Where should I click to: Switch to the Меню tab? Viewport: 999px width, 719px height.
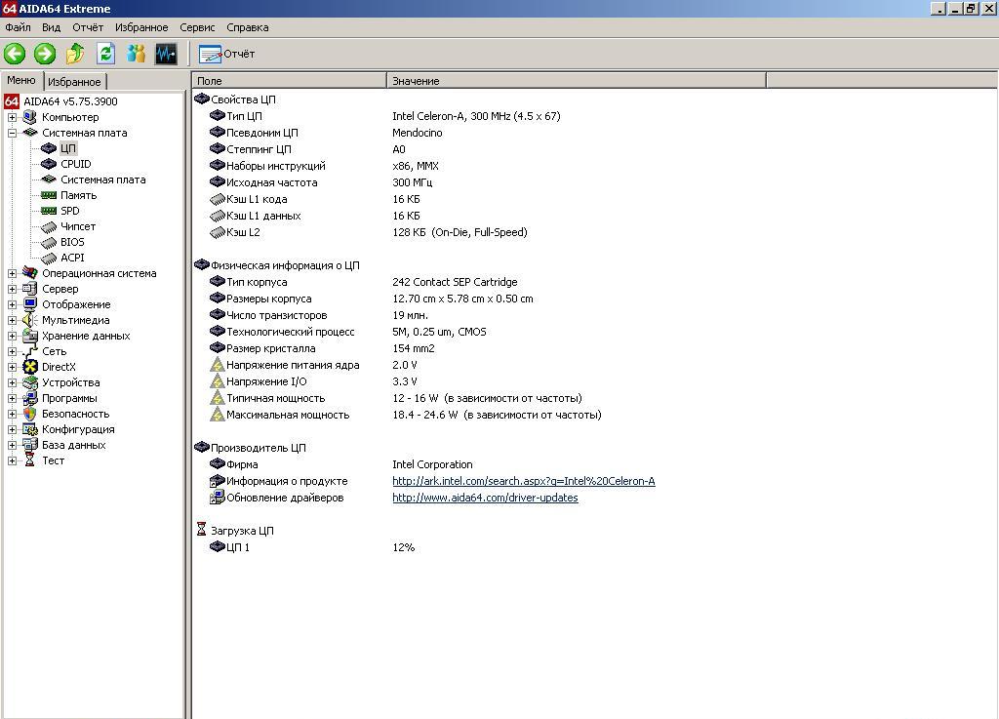click(x=21, y=80)
